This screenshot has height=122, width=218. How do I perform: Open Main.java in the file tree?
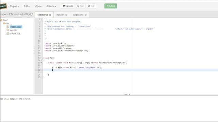click(16, 27)
